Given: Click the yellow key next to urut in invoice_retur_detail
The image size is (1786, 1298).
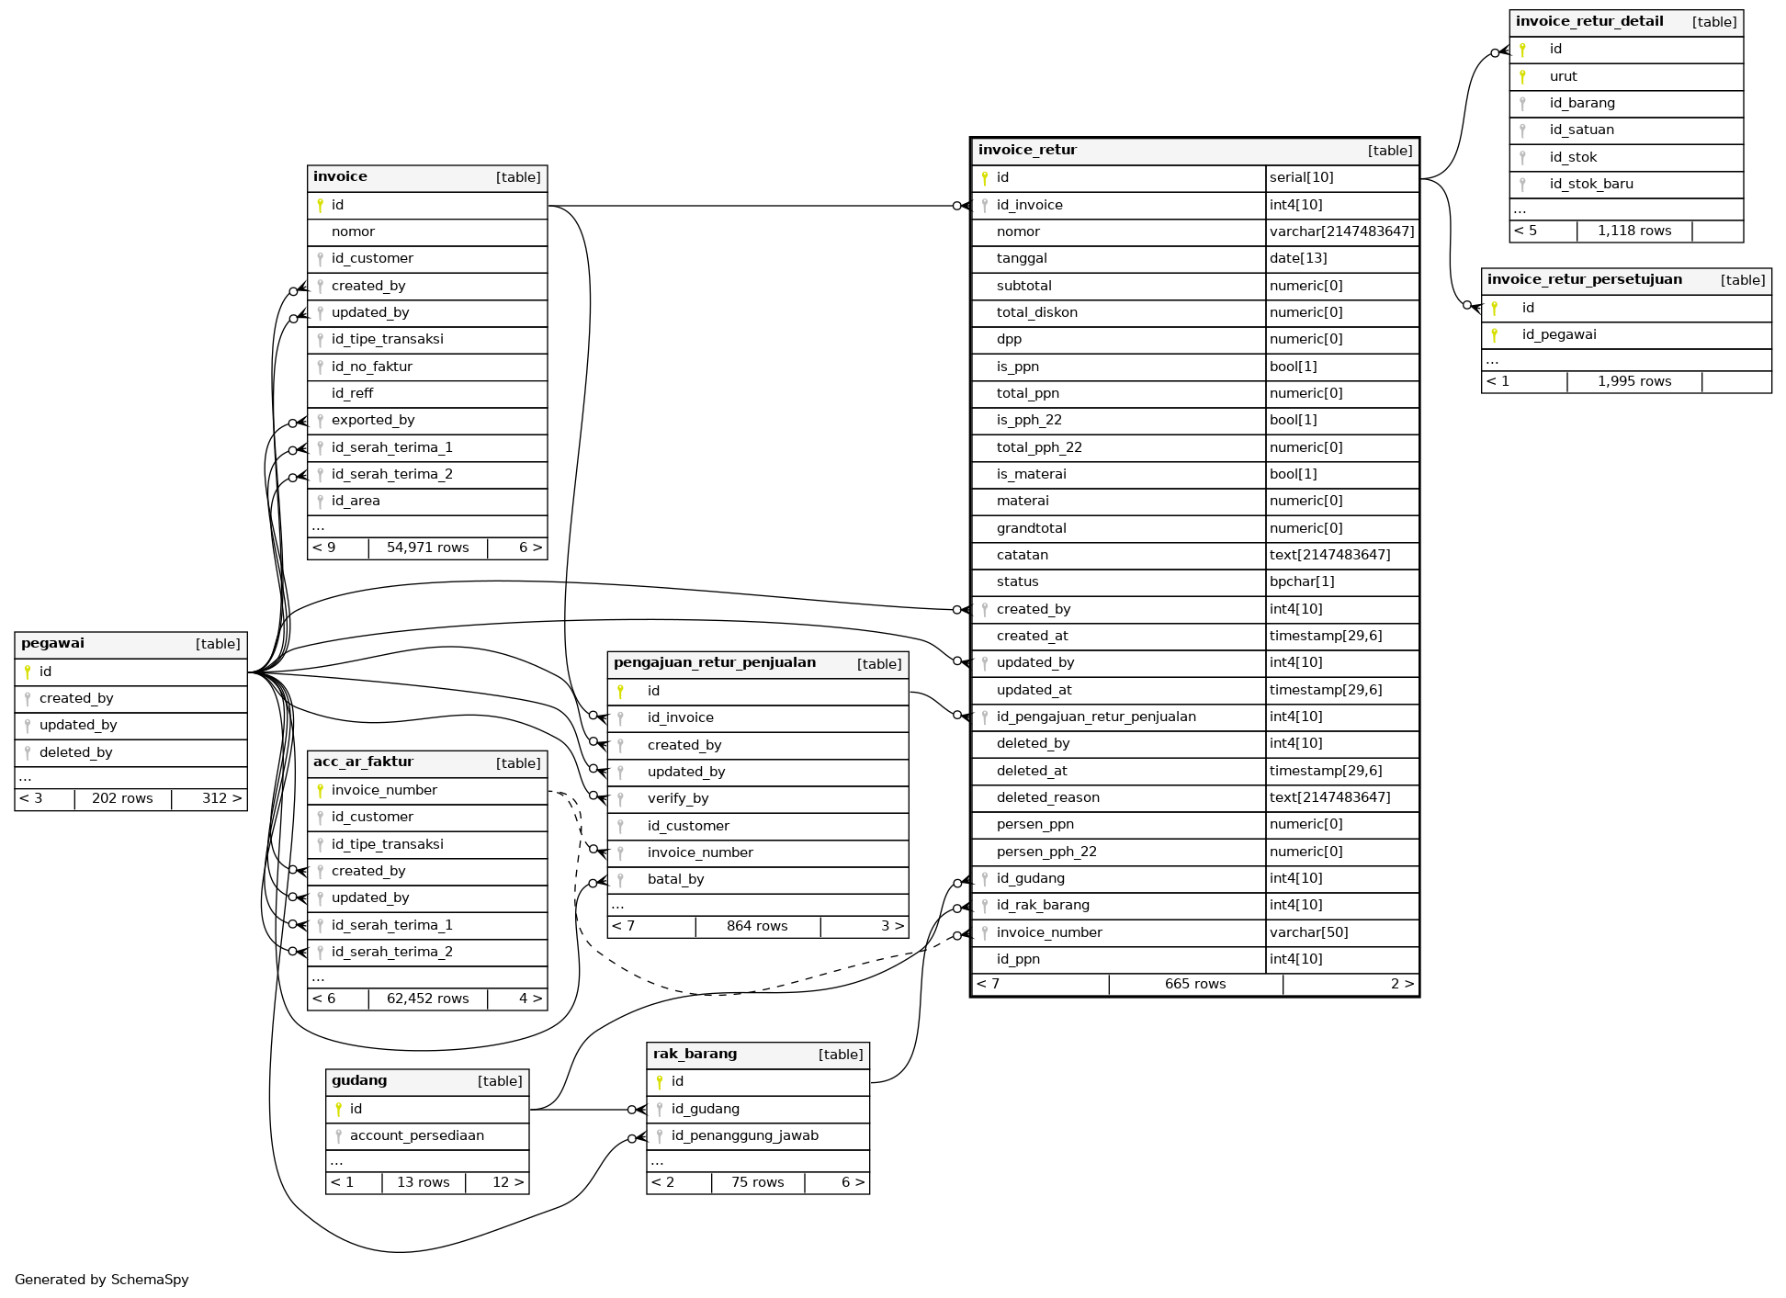Looking at the screenshot, I should (1522, 77).
